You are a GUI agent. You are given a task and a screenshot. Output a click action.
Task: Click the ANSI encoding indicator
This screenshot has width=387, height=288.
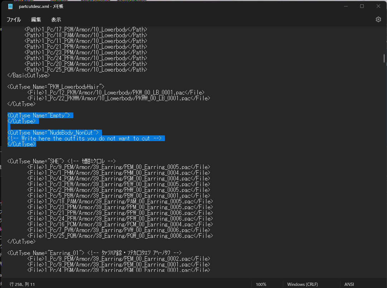click(x=349, y=284)
